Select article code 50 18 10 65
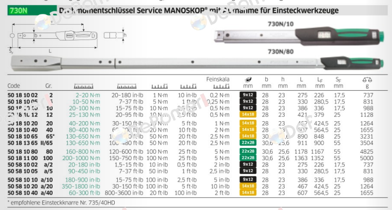392x210 pixels. point(23,136)
